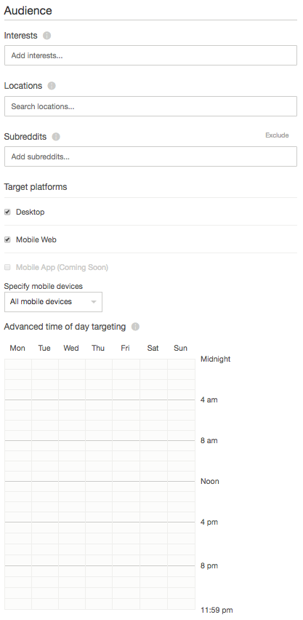Select the Sun column header in schedule
Viewport: 303px width, 620px height.
pos(180,348)
